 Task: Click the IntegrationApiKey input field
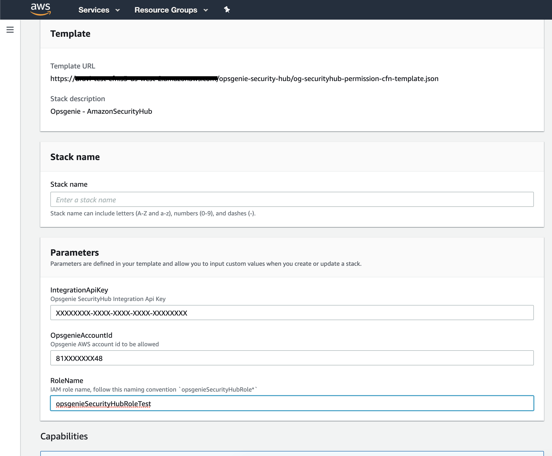click(x=292, y=313)
